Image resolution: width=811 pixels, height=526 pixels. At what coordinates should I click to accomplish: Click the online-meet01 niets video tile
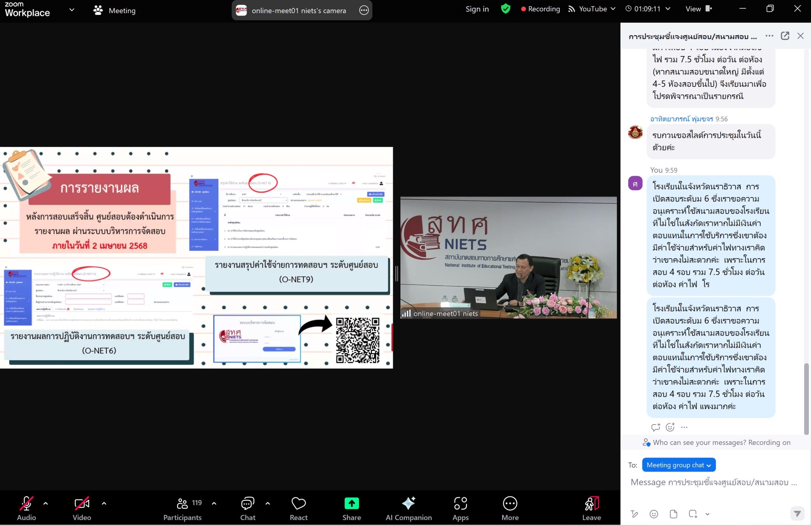tap(508, 258)
